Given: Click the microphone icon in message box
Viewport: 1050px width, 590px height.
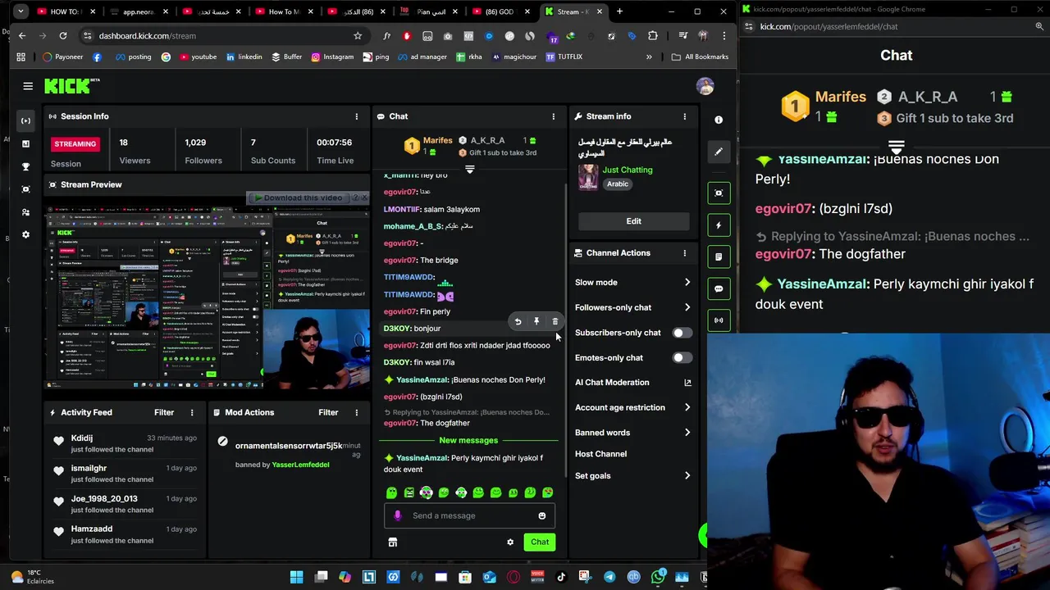Looking at the screenshot, I should (x=397, y=515).
